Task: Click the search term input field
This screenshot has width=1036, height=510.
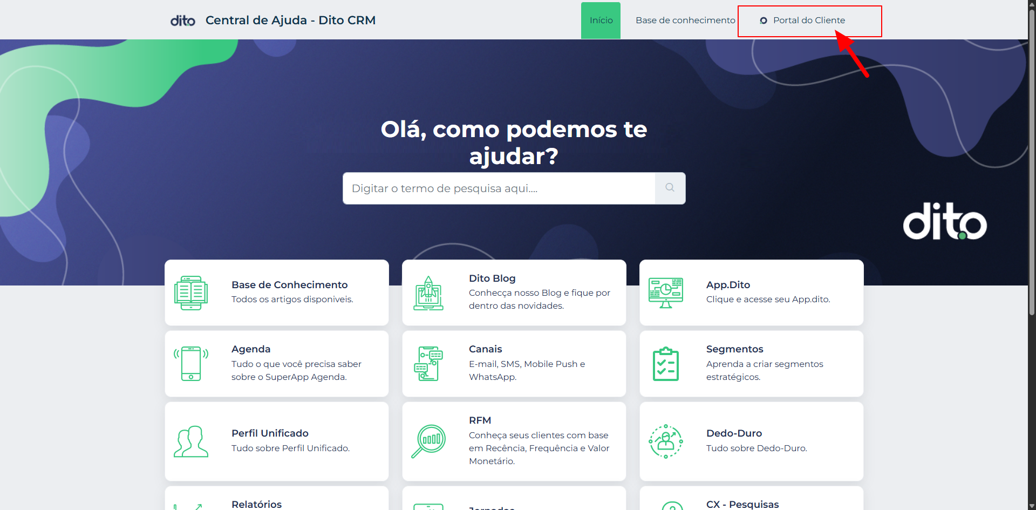Action: tap(499, 188)
